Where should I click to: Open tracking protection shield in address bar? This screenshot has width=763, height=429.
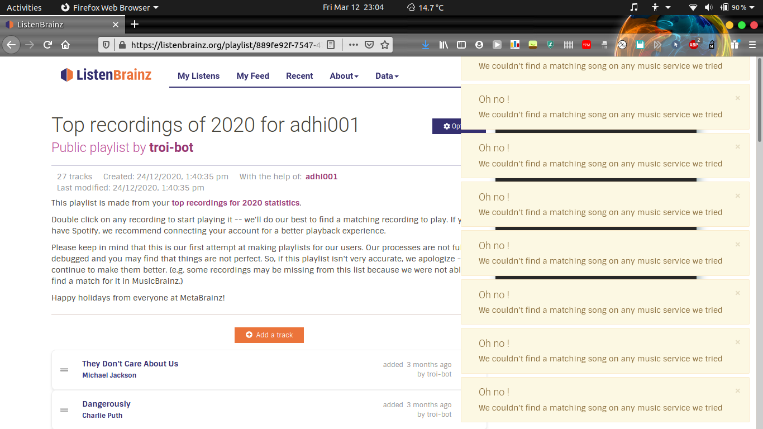click(x=106, y=45)
